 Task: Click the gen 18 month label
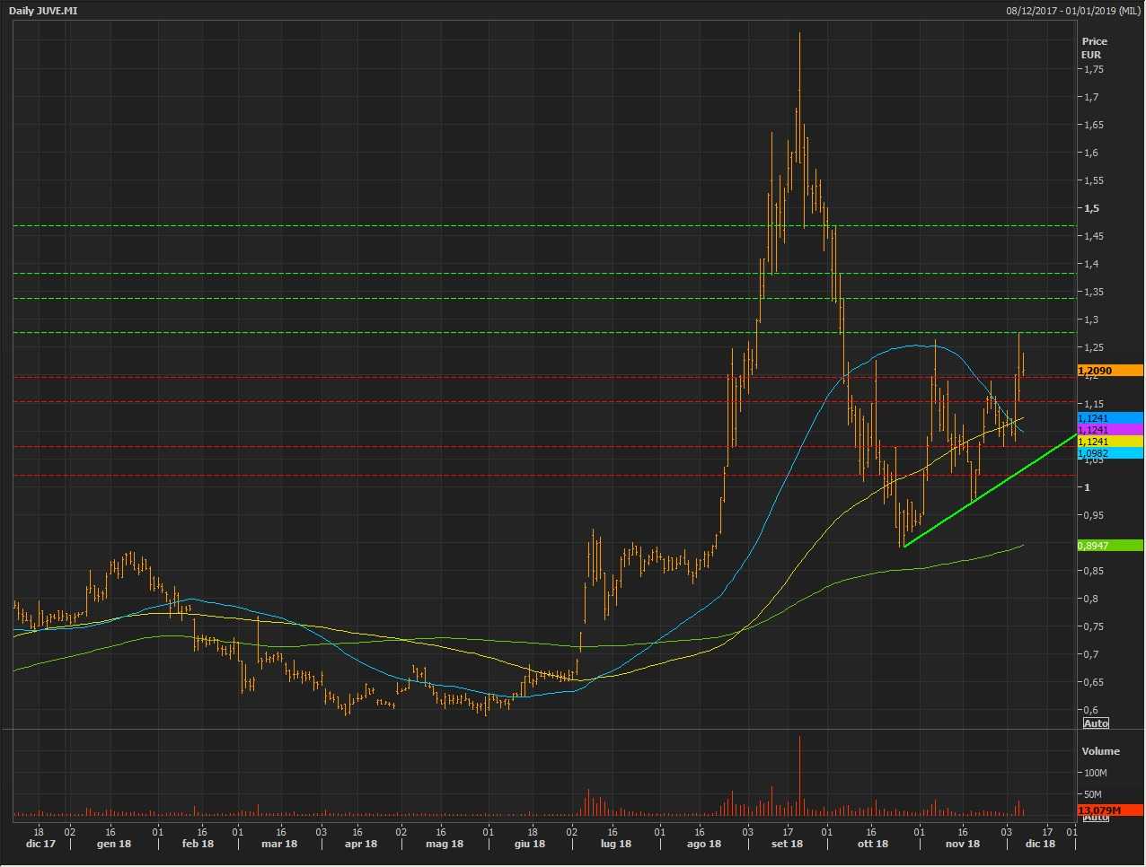coord(114,844)
